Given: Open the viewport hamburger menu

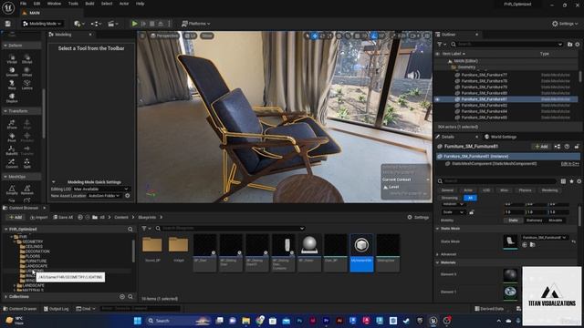Looking at the screenshot, I should 142,36.
